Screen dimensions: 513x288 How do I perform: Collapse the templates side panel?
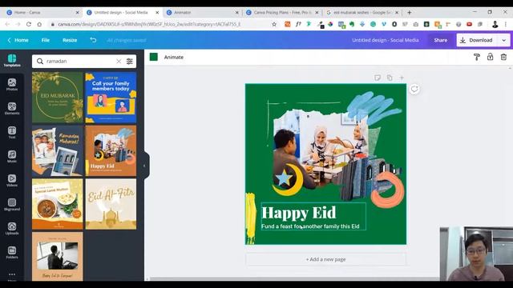[x=144, y=166]
